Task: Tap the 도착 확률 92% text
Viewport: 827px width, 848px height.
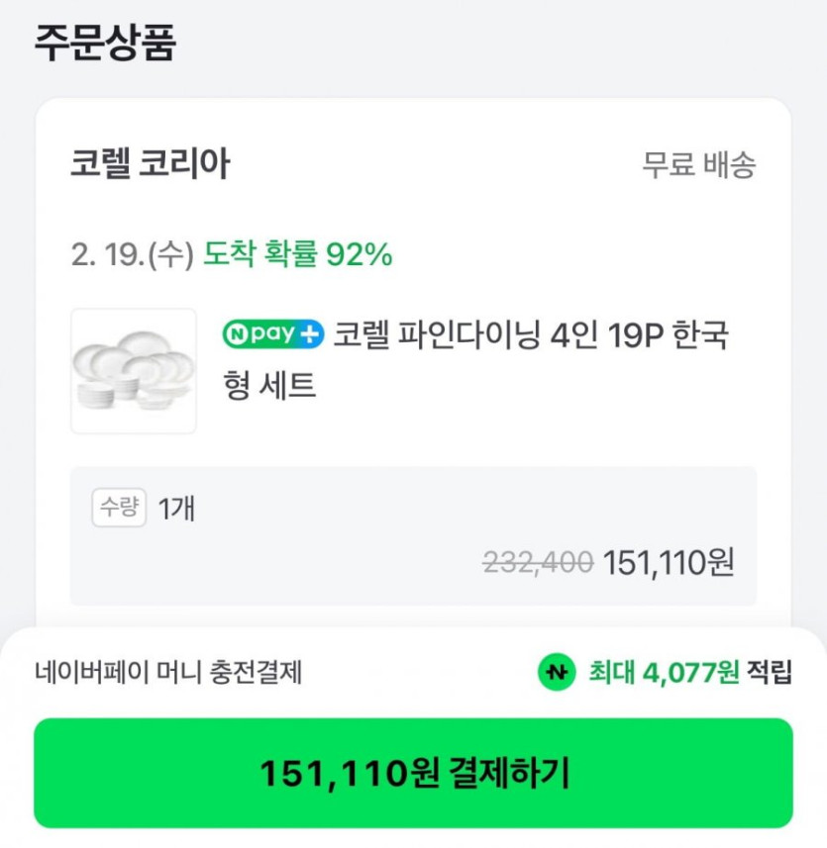Action: click(x=298, y=255)
